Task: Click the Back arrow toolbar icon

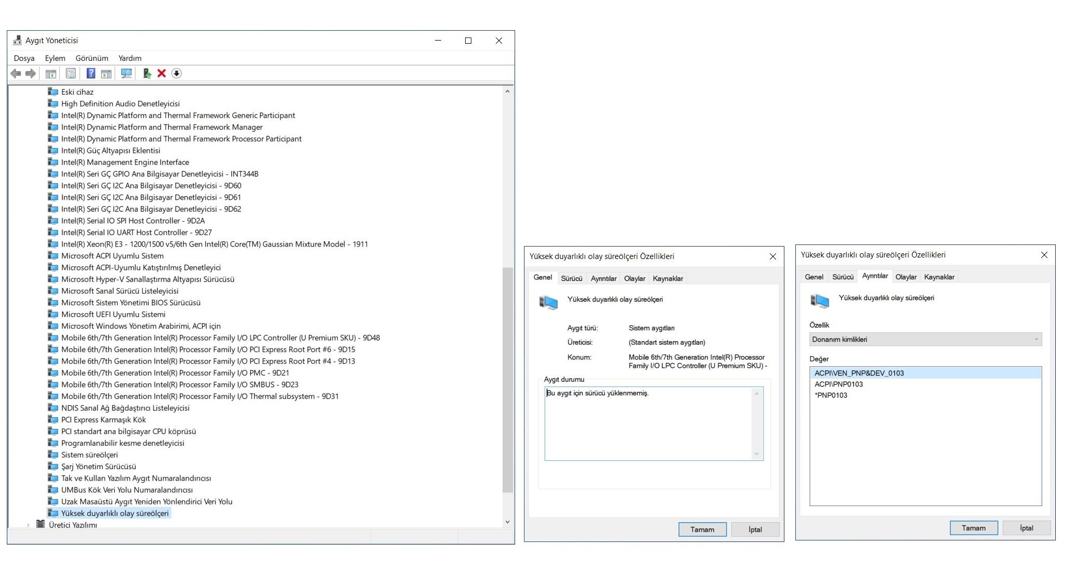Action: click(16, 73)
